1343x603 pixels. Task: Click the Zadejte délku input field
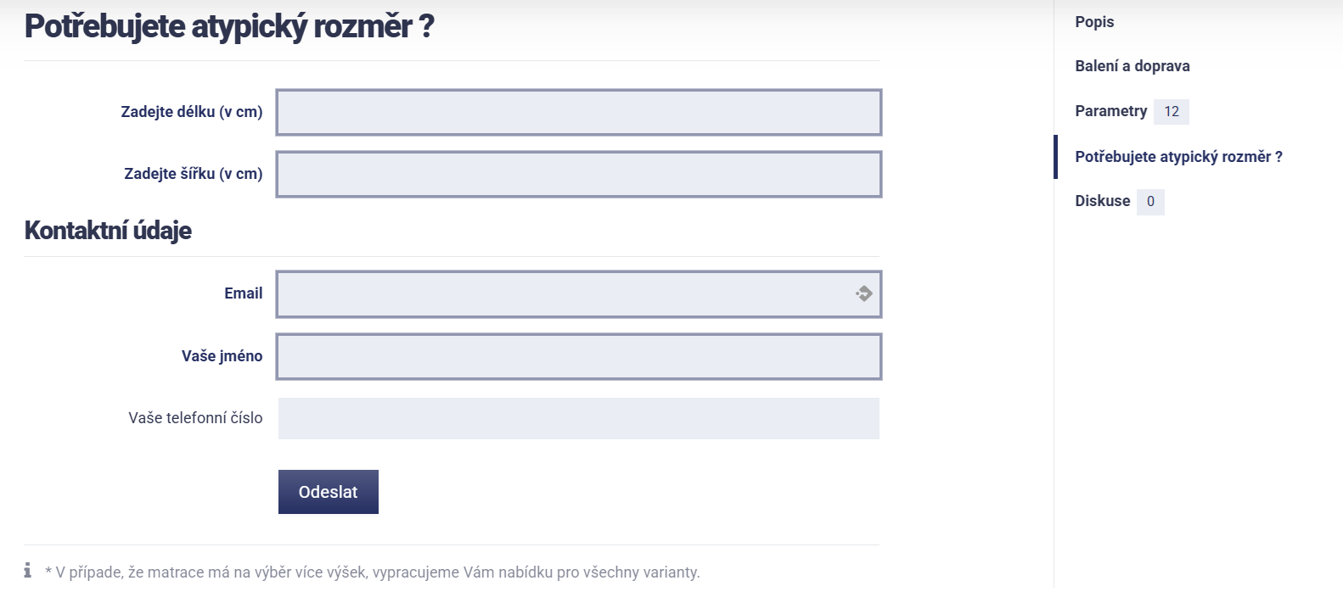coord(579,112)
